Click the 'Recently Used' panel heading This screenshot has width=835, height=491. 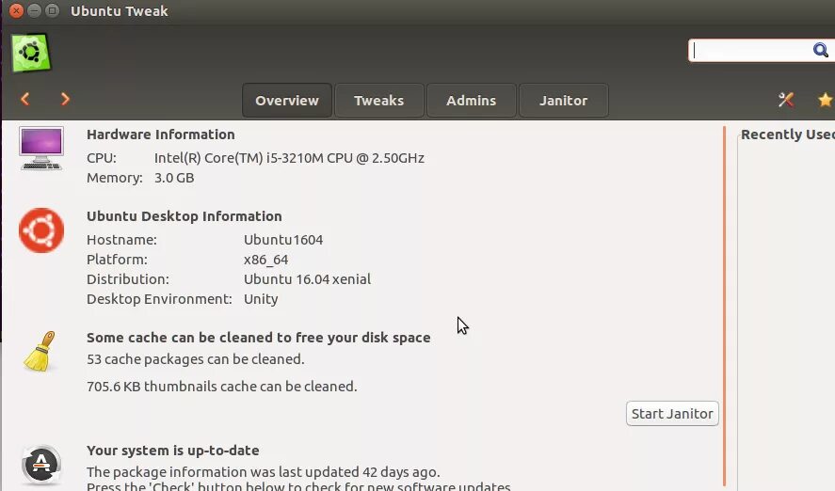[788, 135]
